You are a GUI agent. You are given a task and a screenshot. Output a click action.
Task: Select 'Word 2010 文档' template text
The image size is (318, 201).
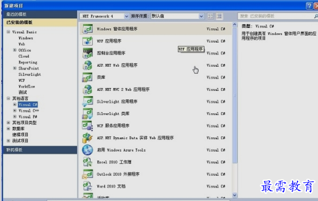click(x=111, y=186)
